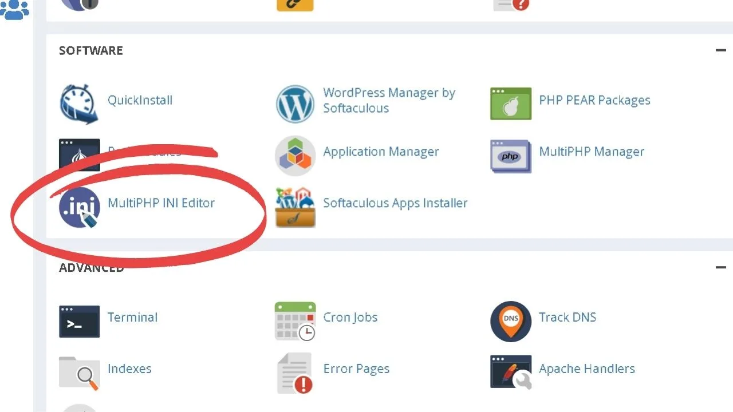
Task: Open the MultiPHP Manager php icon
Action: [511, 156]
